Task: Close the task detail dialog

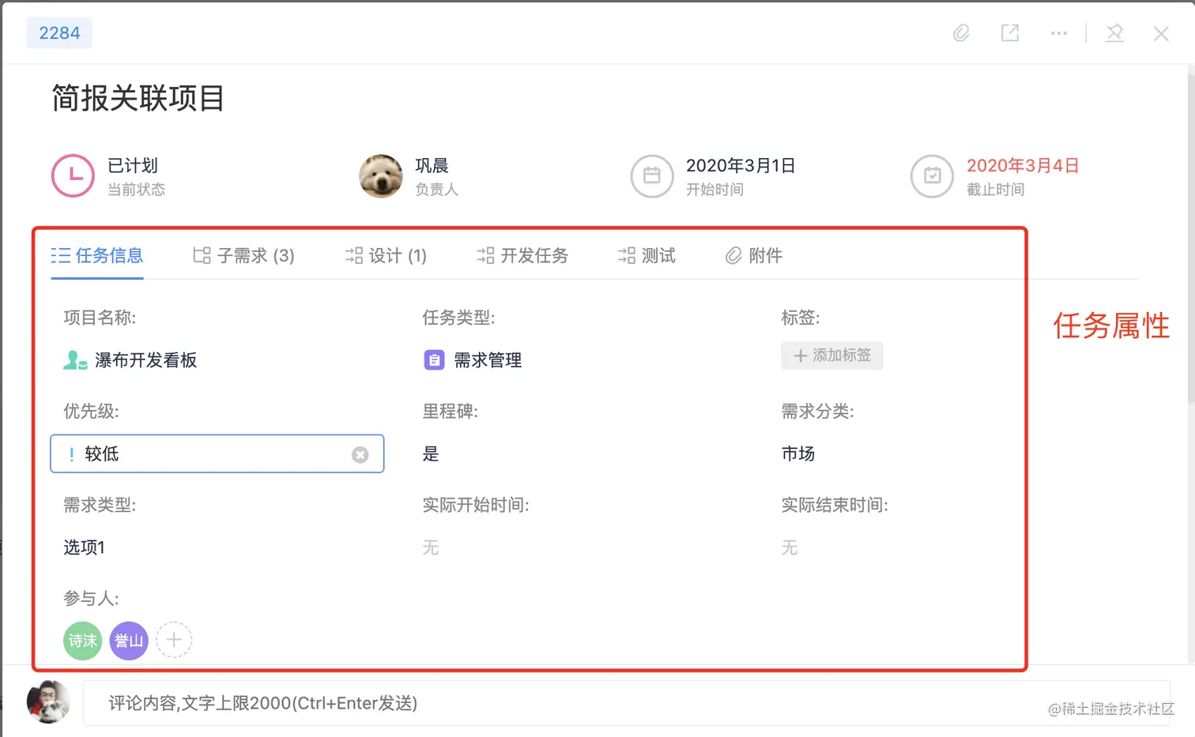Action: [1161, 34]
